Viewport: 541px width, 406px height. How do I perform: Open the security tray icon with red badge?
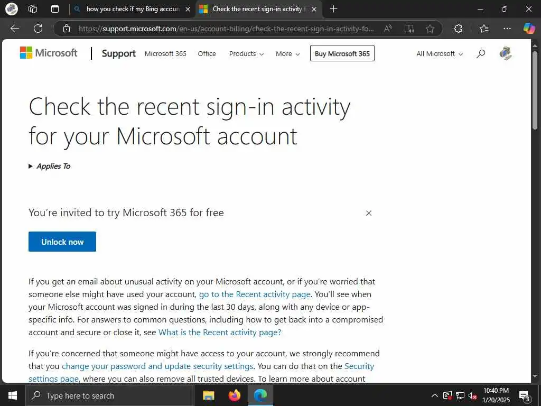click(x=447, y=395)
